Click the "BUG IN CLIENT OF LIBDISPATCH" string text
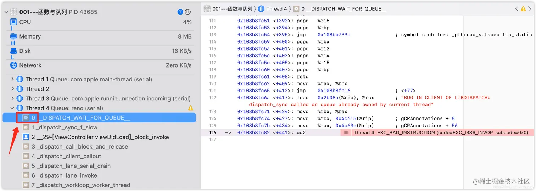Image resolution: width=536 pixels, height=191 pixels. pyautogui.click(x=446, y=98)
